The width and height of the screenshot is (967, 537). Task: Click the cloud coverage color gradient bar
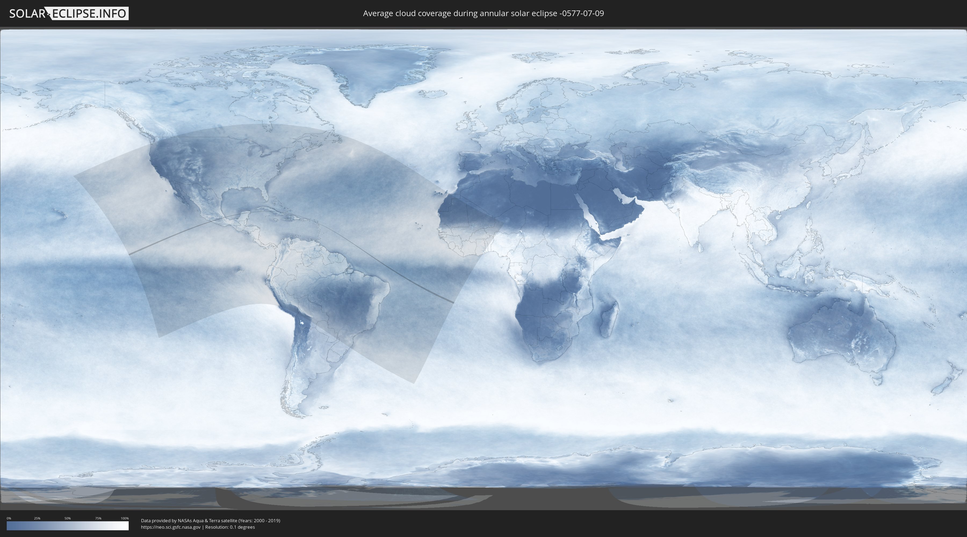[x=68, y=526]
